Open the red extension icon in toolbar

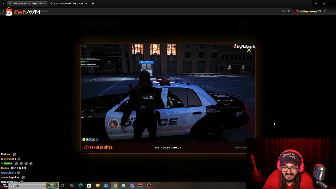[297, 11]
